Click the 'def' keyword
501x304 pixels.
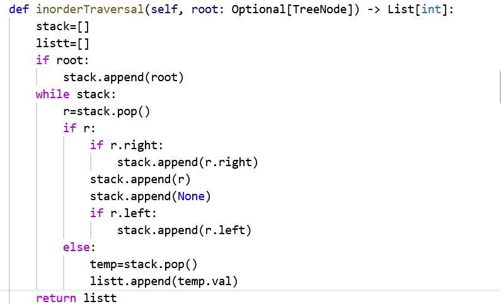19,9
